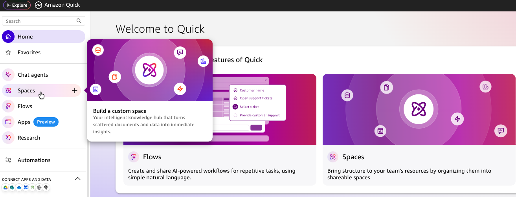Connect OneDrive data source
This screenshot has height=197, width=516.
(x=19, y=188)
